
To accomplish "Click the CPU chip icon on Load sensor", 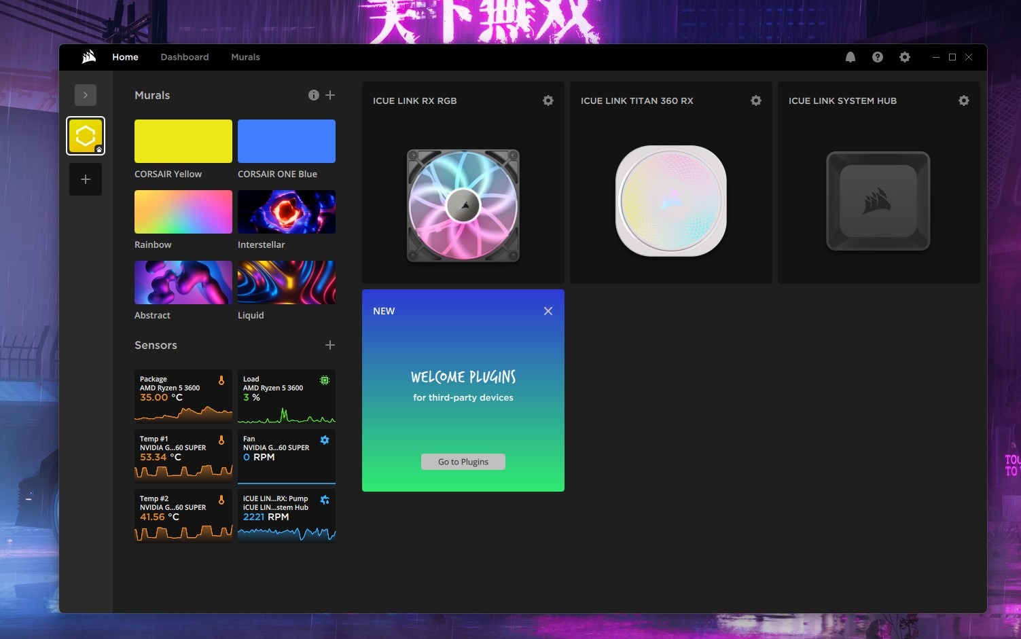I will pyautogui.click(x=325, y=380).
